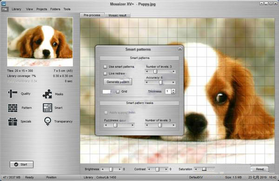This screenshot has height=181, width=279.
Task: Click Size: 1.5 MB status entry
Action: [233, 177]
